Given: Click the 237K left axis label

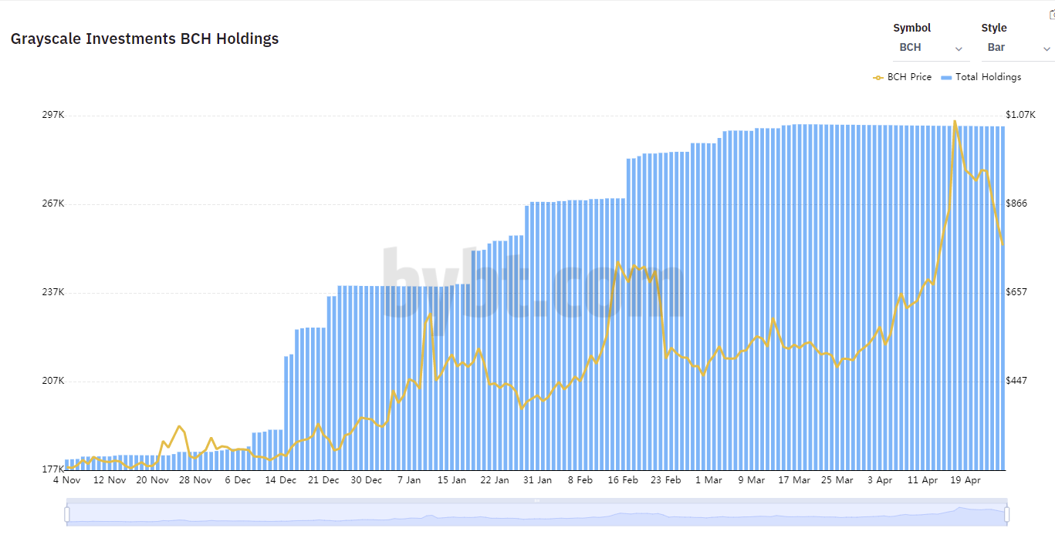Looking at the screenshot, I should (52, 292).
